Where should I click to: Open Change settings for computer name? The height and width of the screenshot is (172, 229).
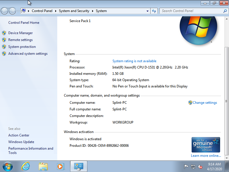205,103
